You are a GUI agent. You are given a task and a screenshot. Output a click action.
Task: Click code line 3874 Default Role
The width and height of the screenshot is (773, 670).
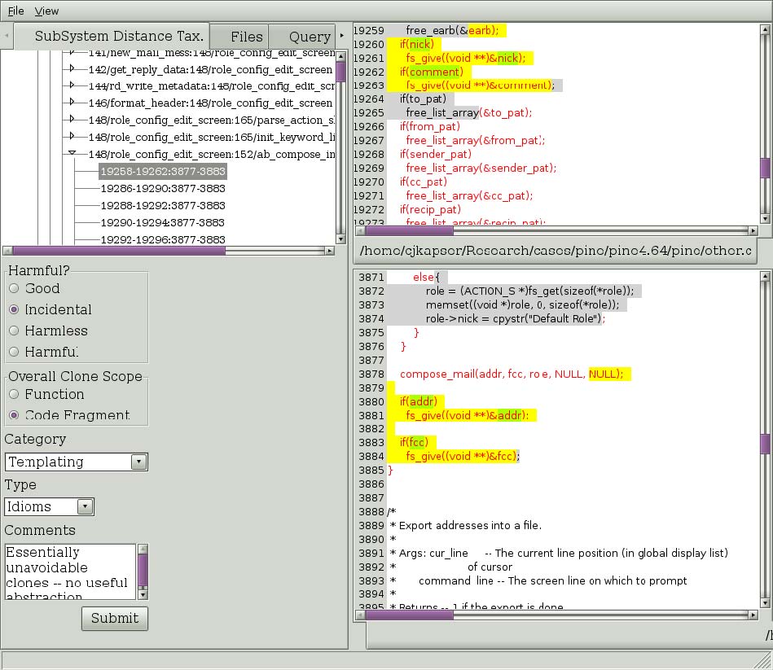515,319
